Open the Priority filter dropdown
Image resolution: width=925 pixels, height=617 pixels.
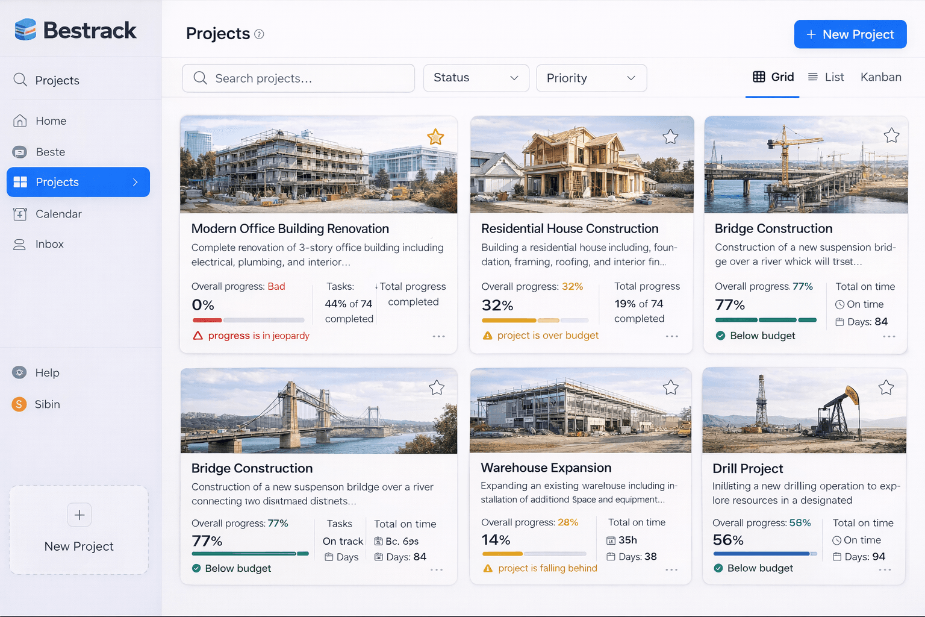click(591, 78)
